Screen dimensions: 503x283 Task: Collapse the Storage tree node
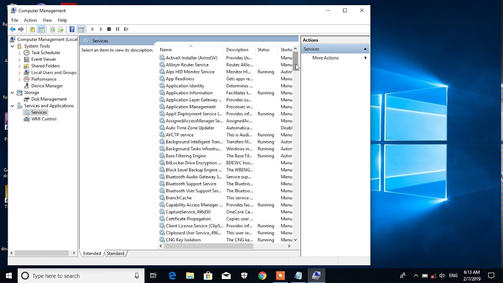pos(12,93)
